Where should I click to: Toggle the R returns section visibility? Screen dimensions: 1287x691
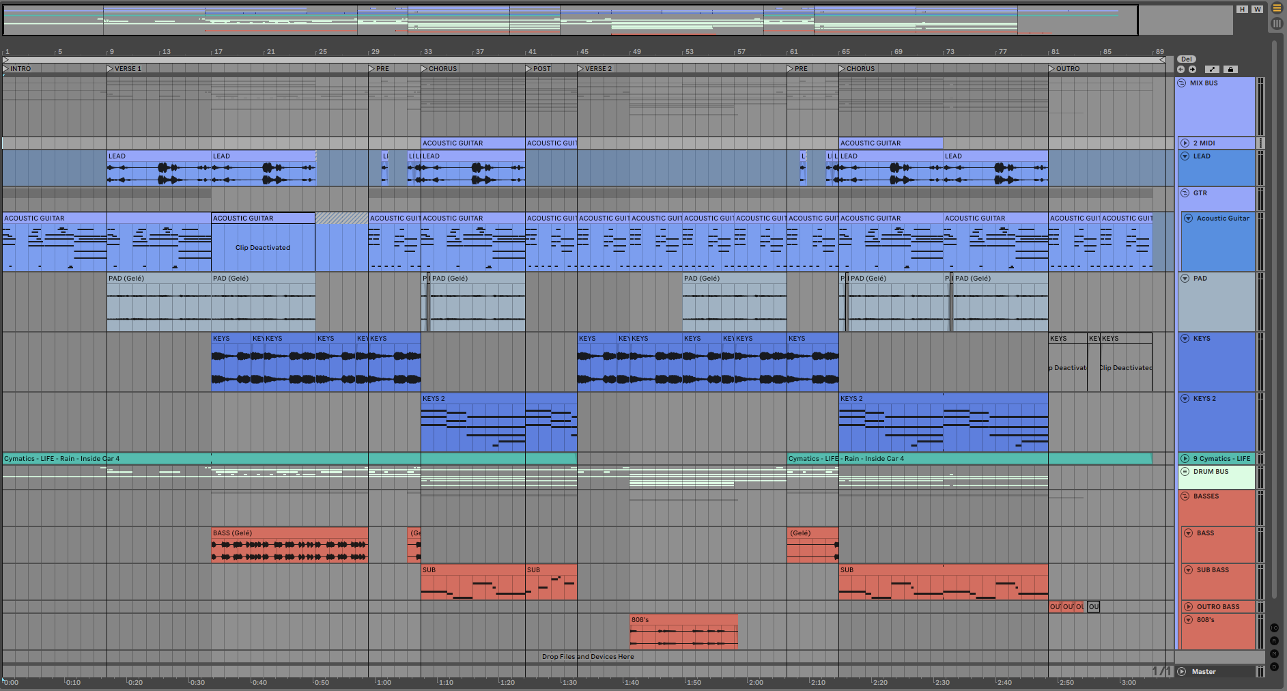point(1274,641)
